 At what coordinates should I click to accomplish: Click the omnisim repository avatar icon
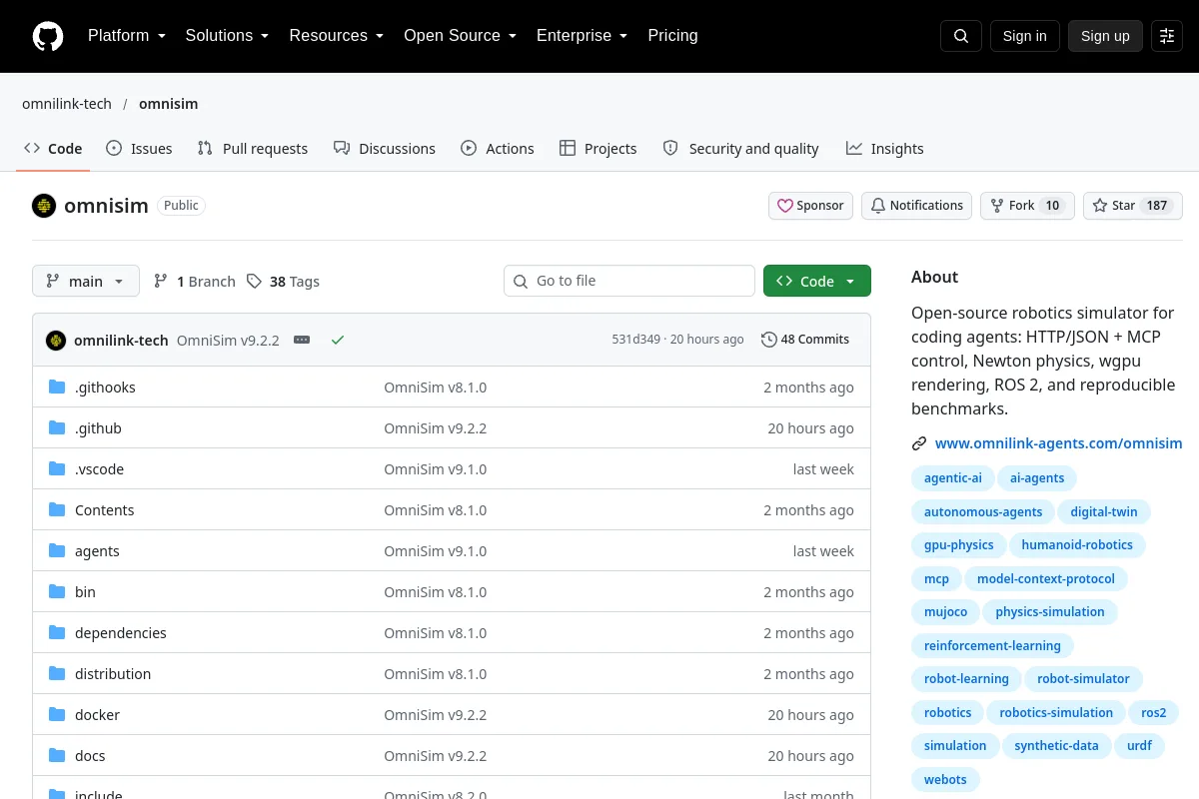pos(44,206)
